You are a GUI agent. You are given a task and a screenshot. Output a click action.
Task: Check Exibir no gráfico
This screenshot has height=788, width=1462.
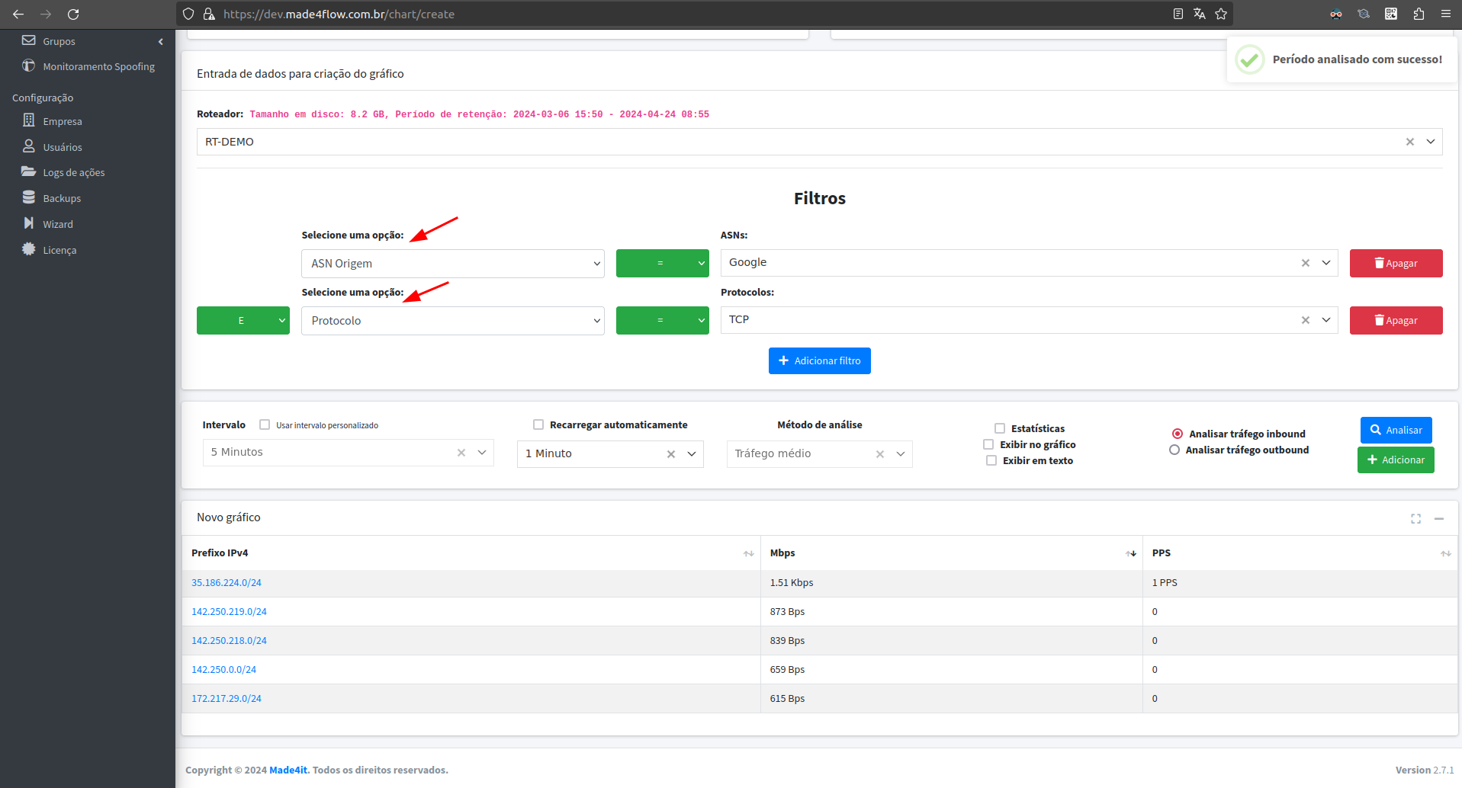pyautogui.click(x=988, y=444)
